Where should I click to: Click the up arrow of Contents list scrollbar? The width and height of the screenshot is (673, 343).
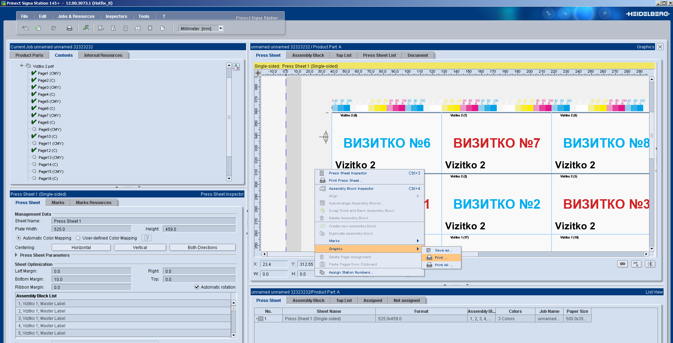(229, 65)
